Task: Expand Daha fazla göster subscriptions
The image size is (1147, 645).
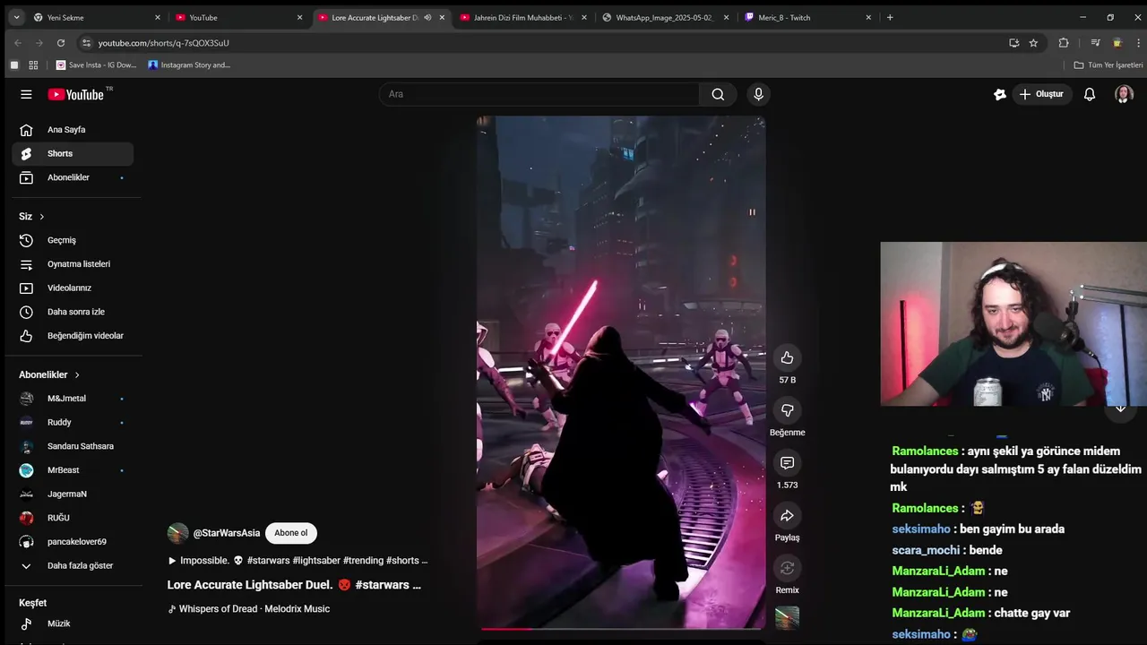Action: [x=73, y=566]
